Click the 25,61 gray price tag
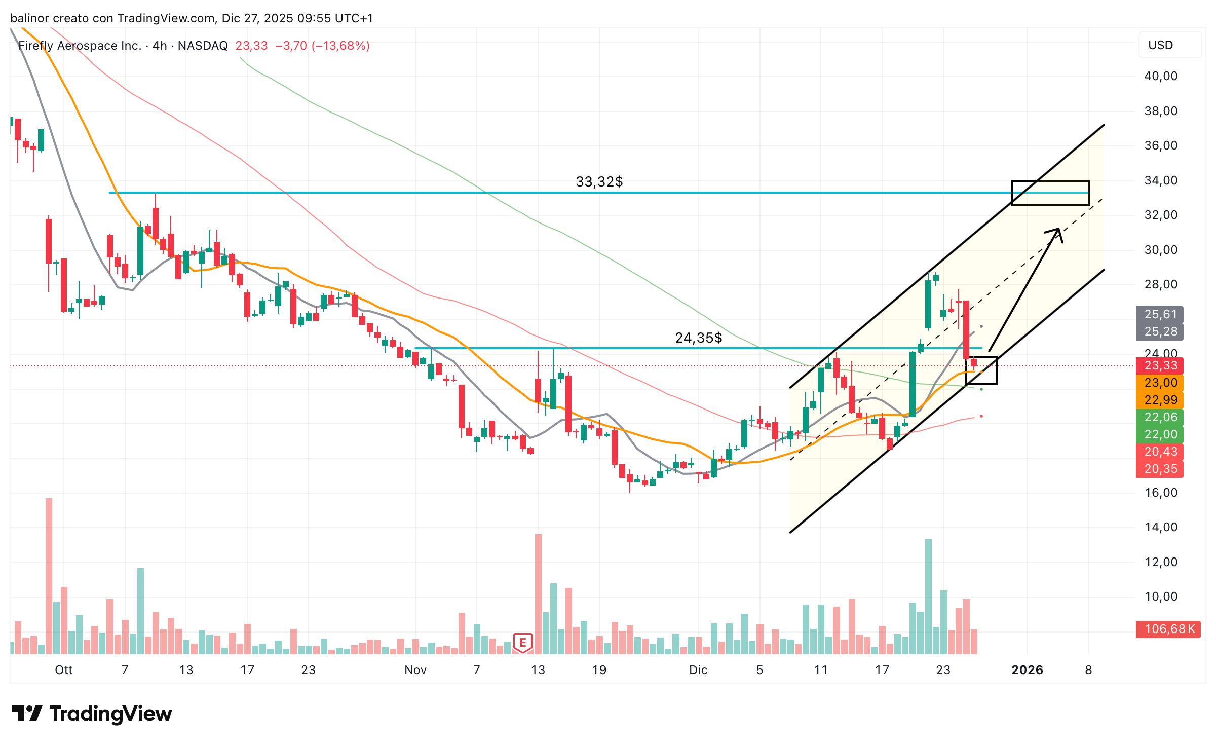The height and width of the screenshot is (744, 1216). 1160,314
